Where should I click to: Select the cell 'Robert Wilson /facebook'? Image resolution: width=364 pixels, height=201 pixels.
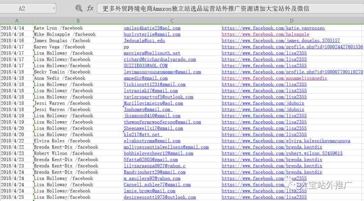tap(78, 153)
